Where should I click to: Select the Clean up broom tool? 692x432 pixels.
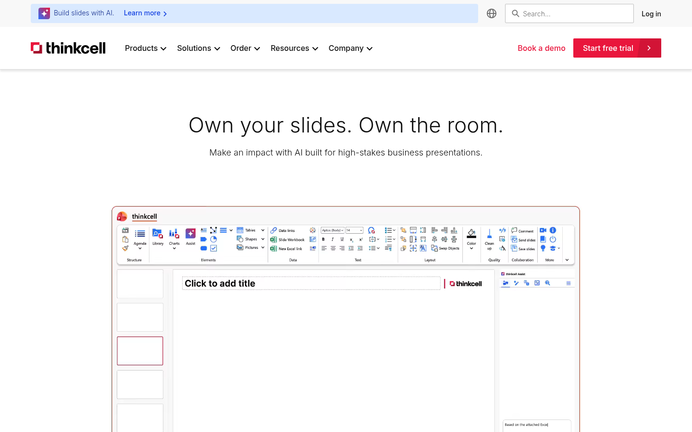coord(489,239)
